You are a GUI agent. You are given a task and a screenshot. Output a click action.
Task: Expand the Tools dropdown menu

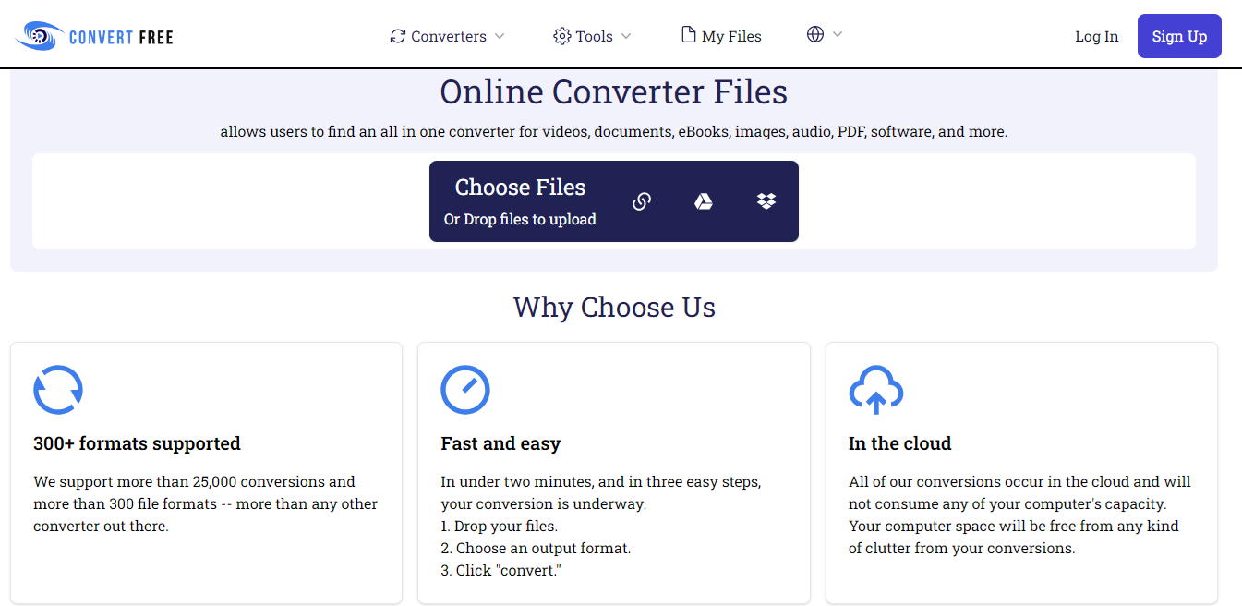coord(593,36)
